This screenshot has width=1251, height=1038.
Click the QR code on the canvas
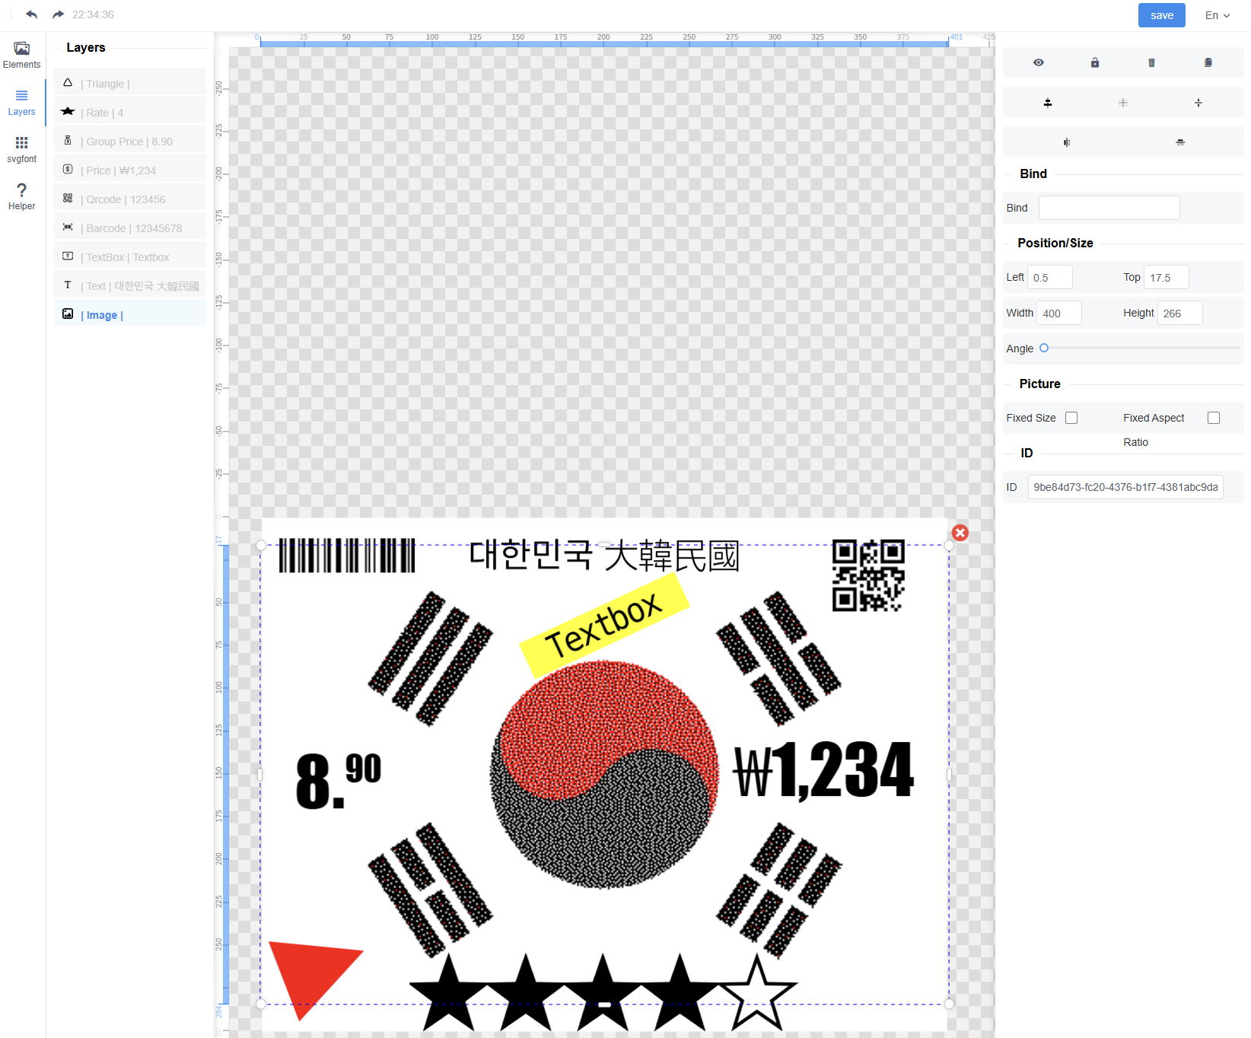point(868,575)
